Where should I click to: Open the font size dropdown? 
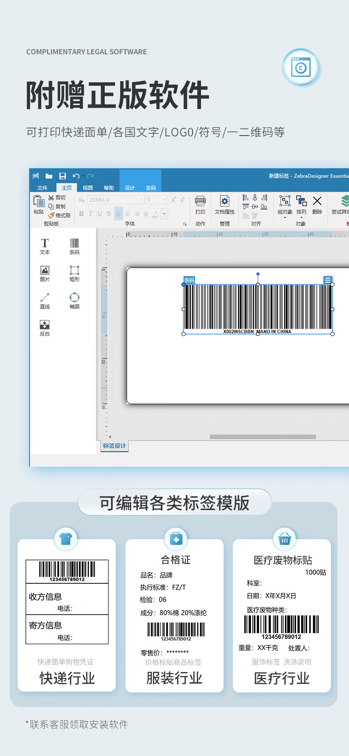(164, 200)
